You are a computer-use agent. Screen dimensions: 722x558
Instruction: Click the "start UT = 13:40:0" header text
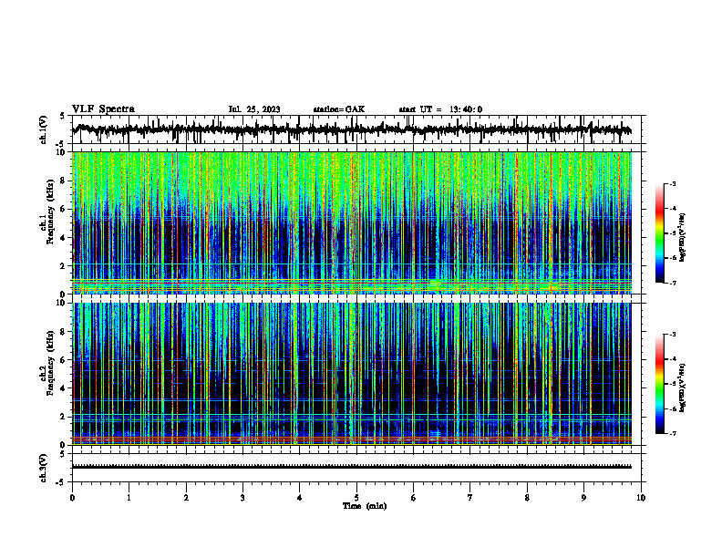tap(440, 109)
